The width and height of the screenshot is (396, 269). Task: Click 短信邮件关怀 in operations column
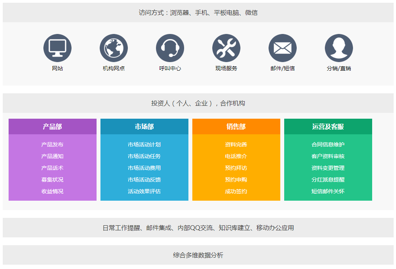328,191
